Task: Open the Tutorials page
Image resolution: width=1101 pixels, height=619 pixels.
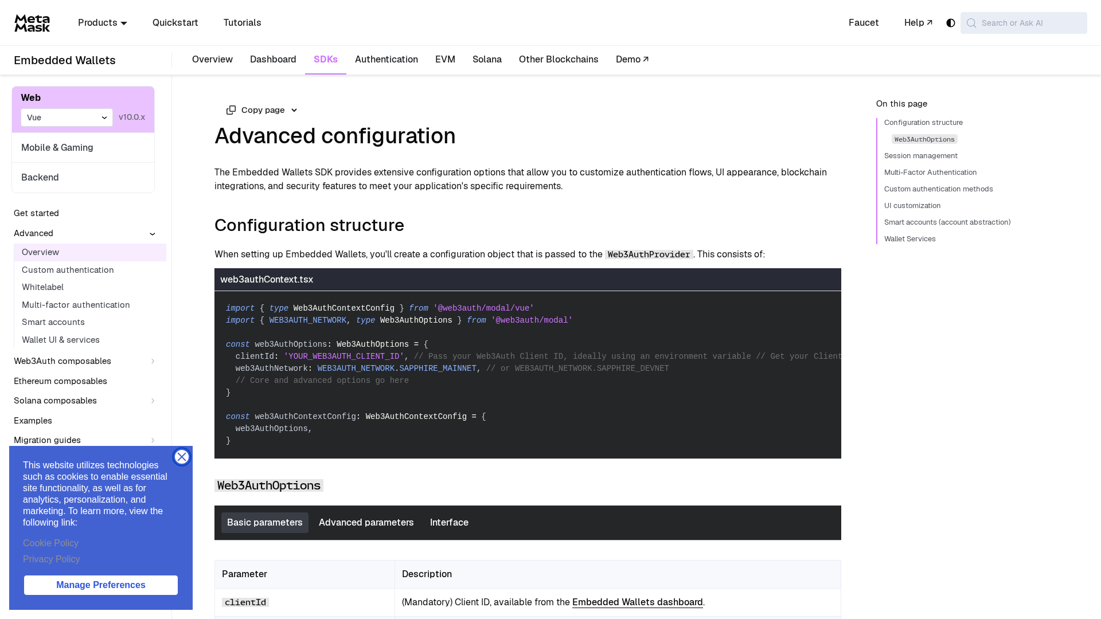Action: [243, 23]
